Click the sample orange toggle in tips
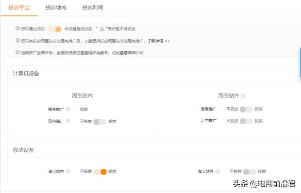This screenshot has height=193, width=301. click(55, 29)
